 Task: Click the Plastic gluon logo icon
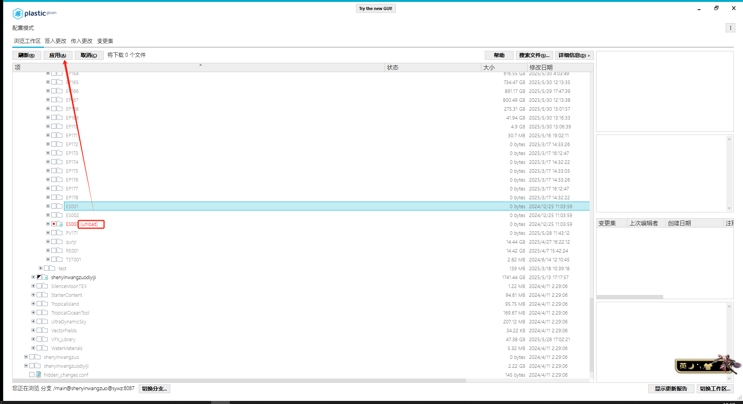point(18,13)
